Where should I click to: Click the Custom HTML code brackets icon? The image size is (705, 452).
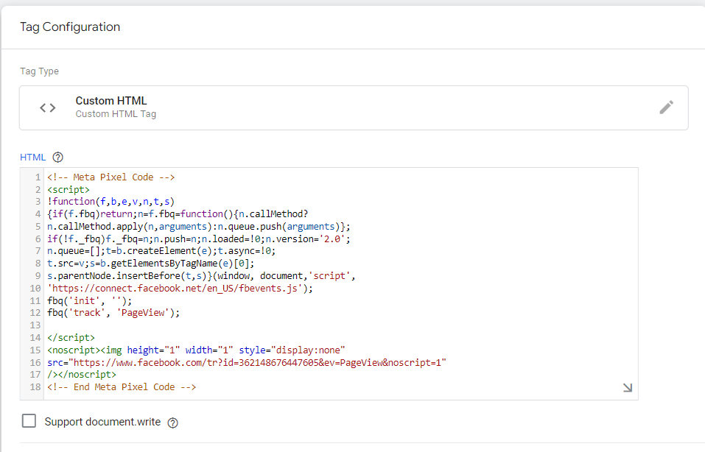[x=48, y=107]
